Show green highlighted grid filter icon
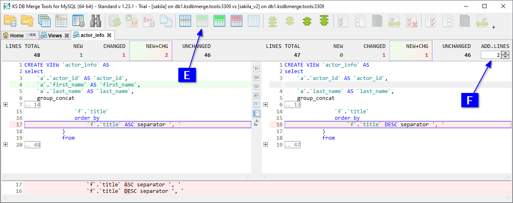The image size is (513, 203). [219, 21]
